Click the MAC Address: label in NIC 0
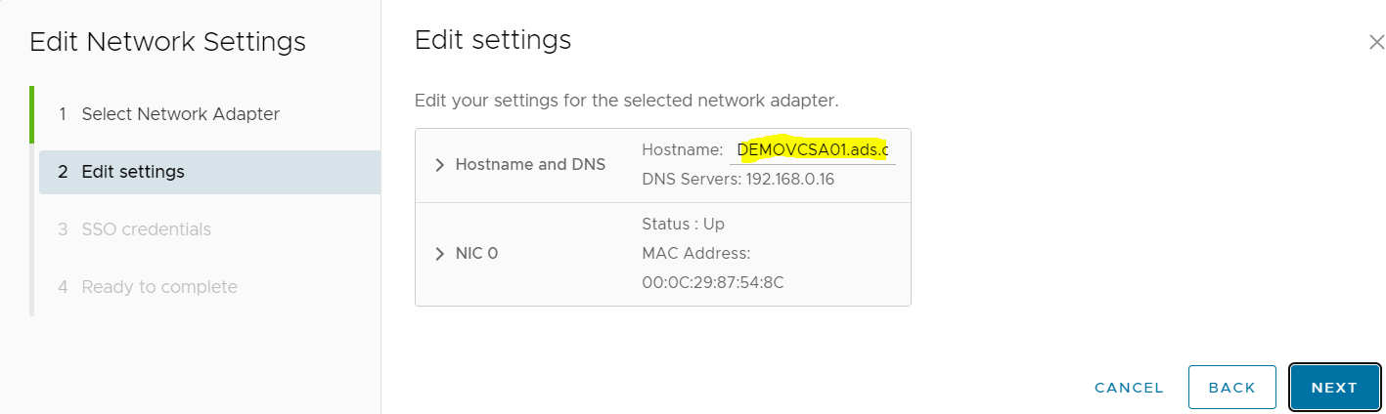 pos(695,254)
